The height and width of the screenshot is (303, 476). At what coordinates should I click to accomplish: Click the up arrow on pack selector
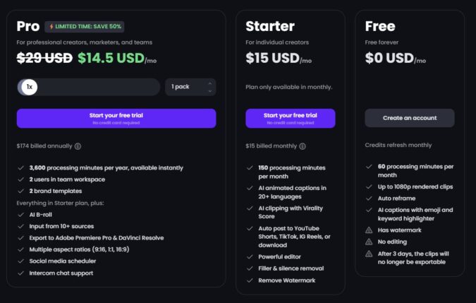pos(209,83)
